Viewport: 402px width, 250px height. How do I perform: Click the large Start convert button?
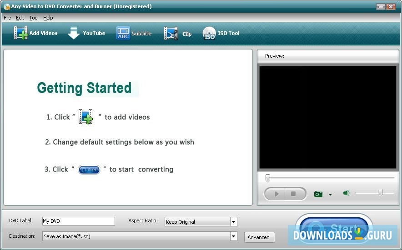(334, 229)
